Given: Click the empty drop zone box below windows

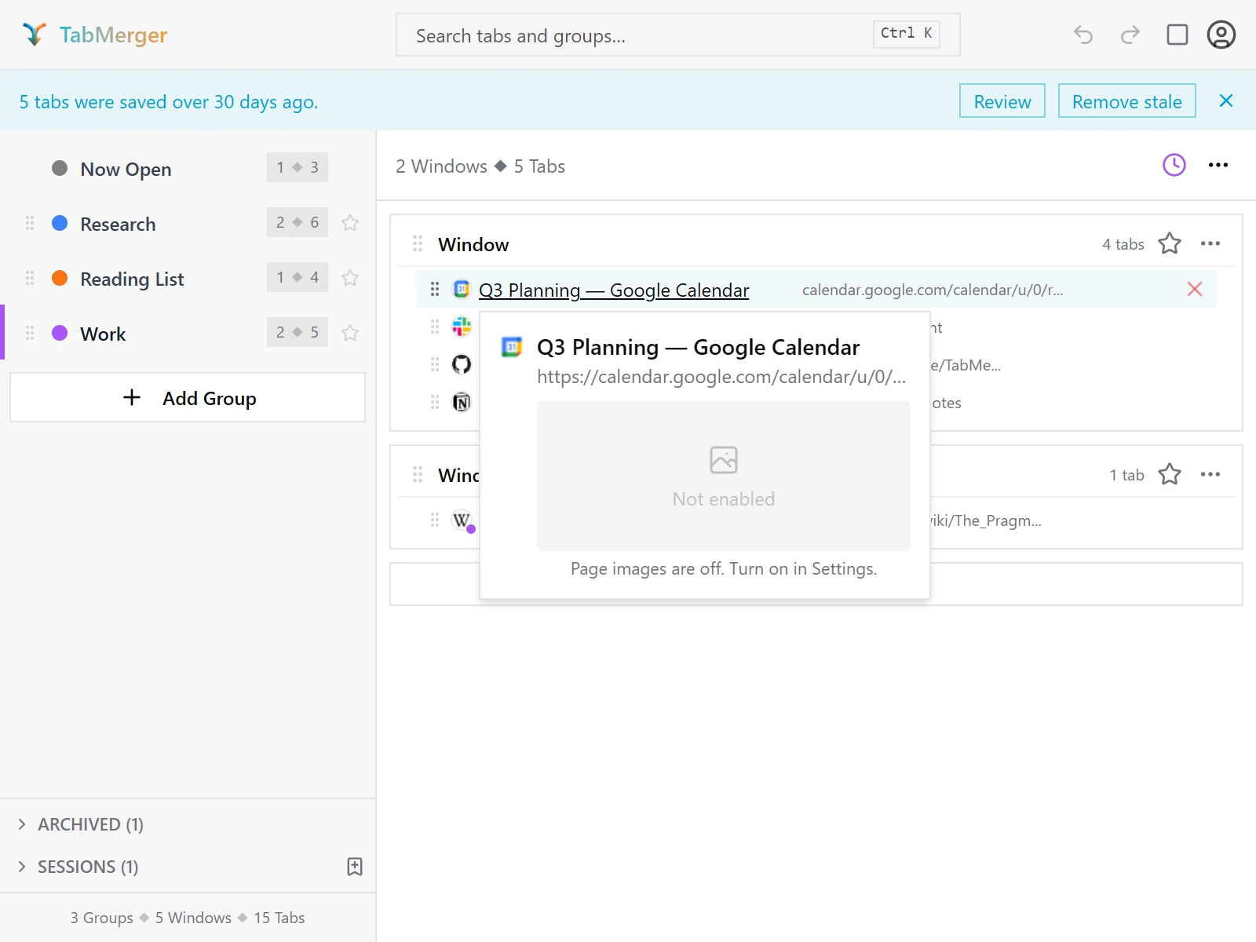Looking at the screenshot, I should coord(1086,584).
